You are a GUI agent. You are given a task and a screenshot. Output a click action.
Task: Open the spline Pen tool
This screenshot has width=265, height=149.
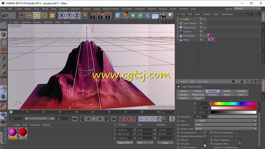click(125, 16)
